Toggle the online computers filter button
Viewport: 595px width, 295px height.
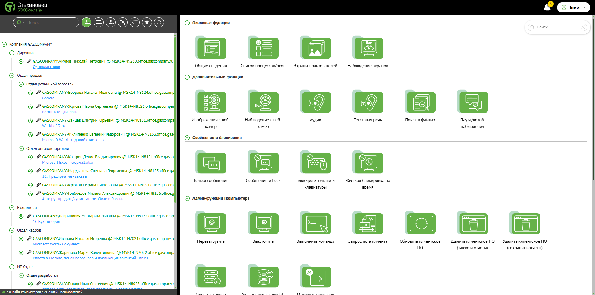pos(99,22)
